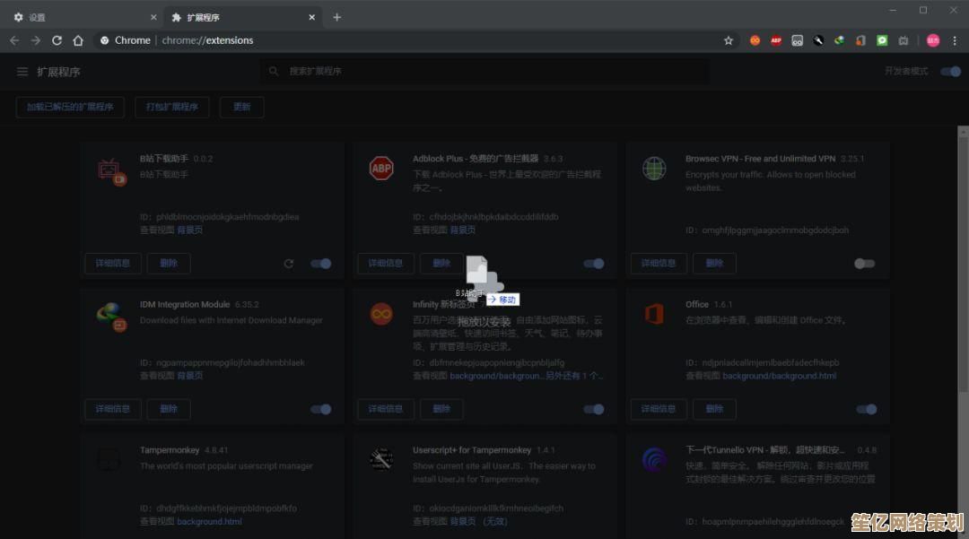
Task: Disable the Adblock Plus extension
Action: point(594,264)
